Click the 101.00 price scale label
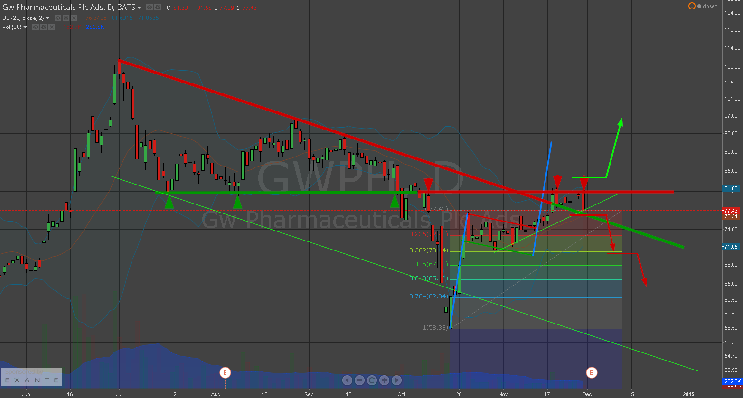The image size is (743, 398). coord(732,99)
